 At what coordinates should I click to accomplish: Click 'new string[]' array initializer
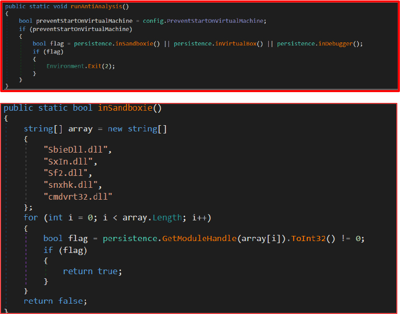pyautogui.click(x=137, y=129)
